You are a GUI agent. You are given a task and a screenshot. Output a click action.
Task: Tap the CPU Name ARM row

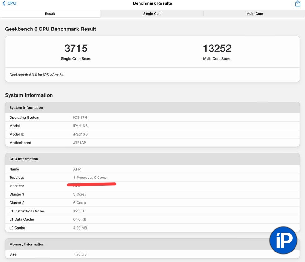click(x=152, y=169)
